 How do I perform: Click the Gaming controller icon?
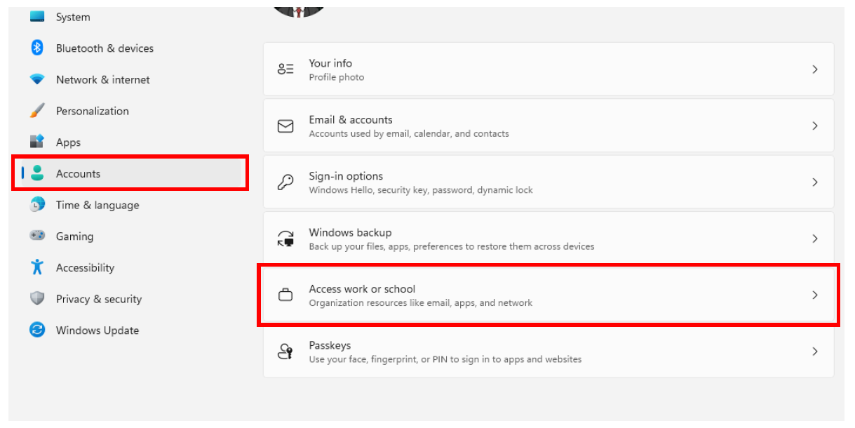click(37, 236)
